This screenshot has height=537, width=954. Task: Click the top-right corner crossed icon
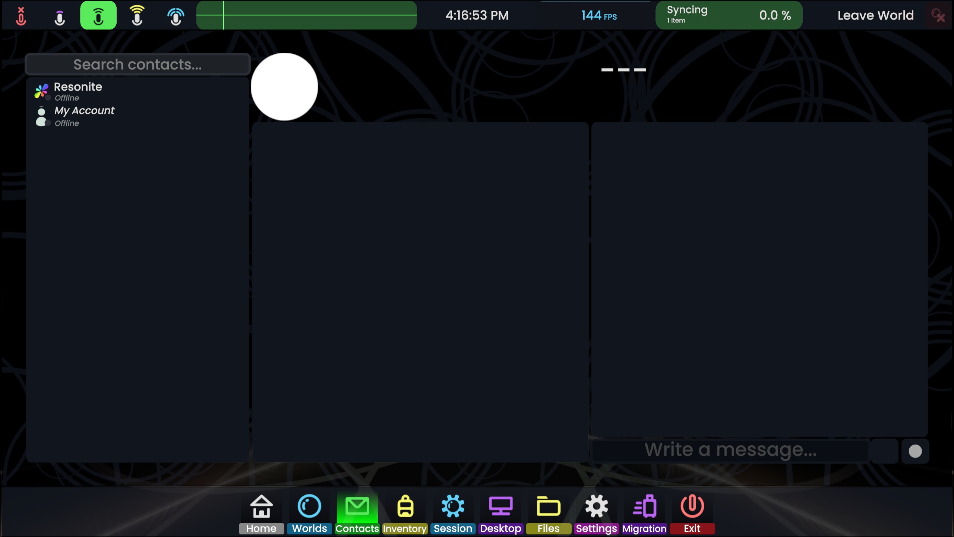tap(938, 16)
